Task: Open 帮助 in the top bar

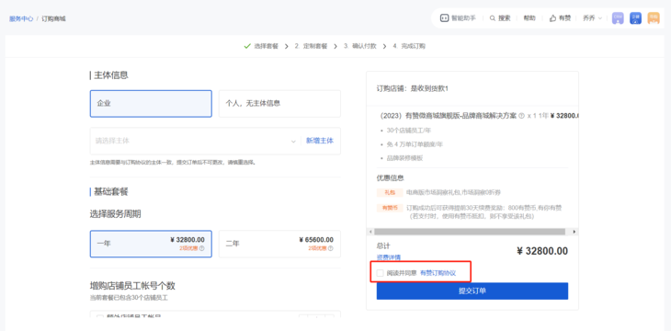Action: 529,18
